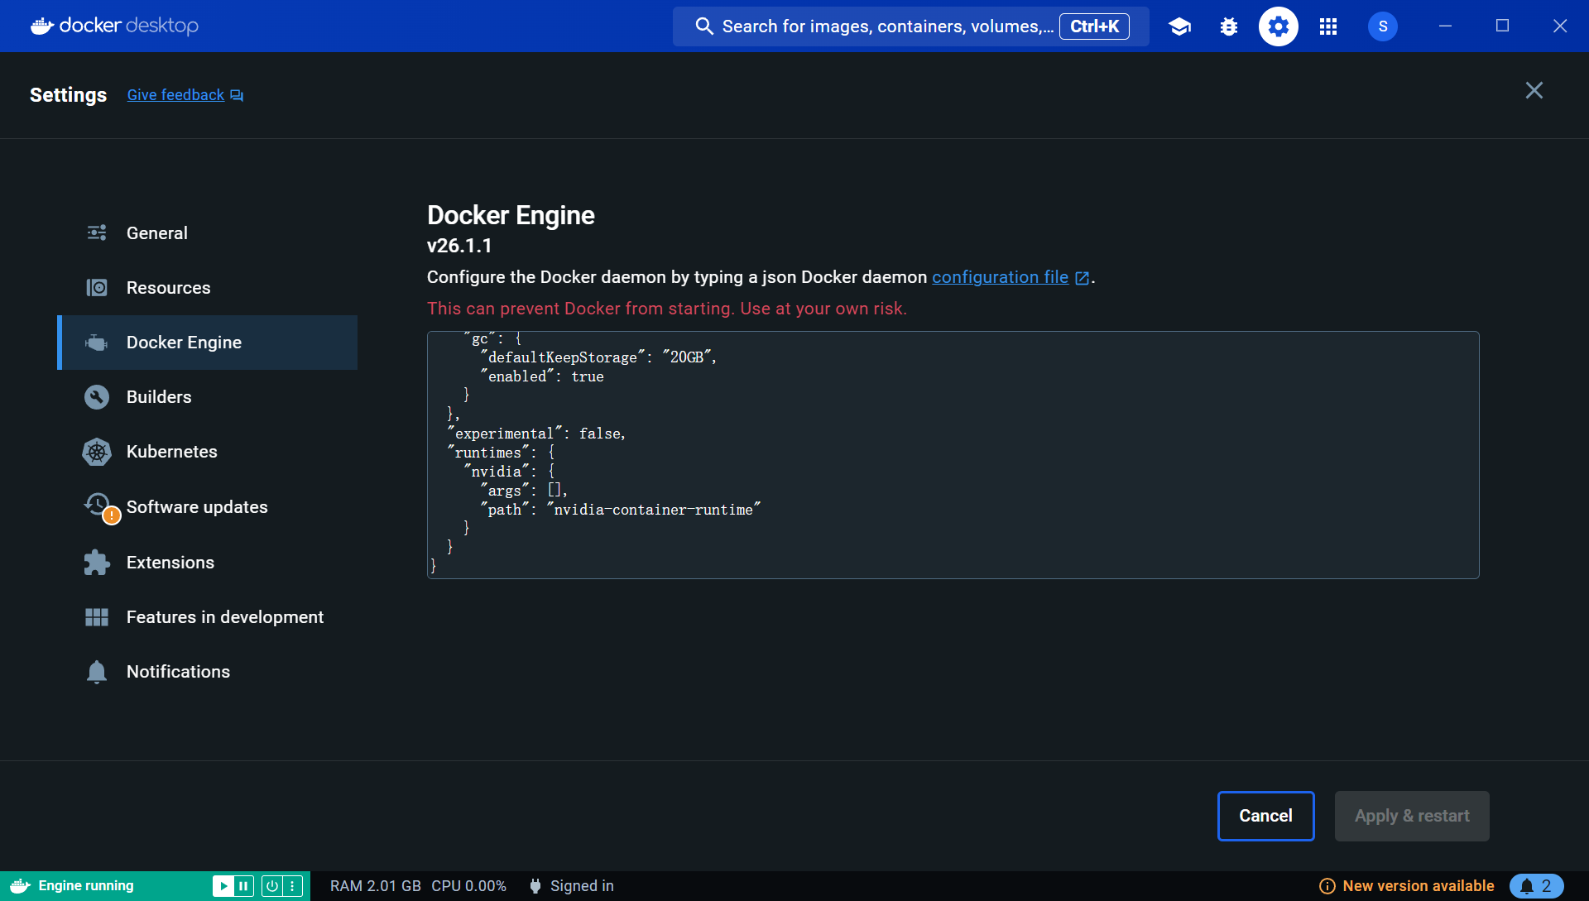Click the Give feedback link
1589x901 pixels.
(x=175, y=95)
